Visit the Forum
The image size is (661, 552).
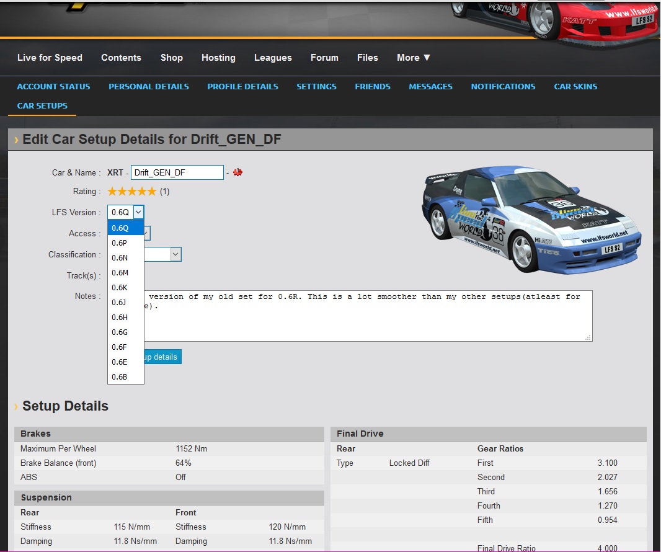(324, 57)
